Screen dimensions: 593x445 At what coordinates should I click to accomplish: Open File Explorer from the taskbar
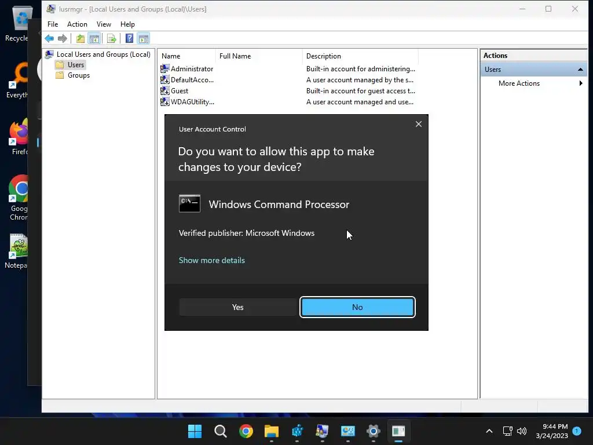pos(271,431)
